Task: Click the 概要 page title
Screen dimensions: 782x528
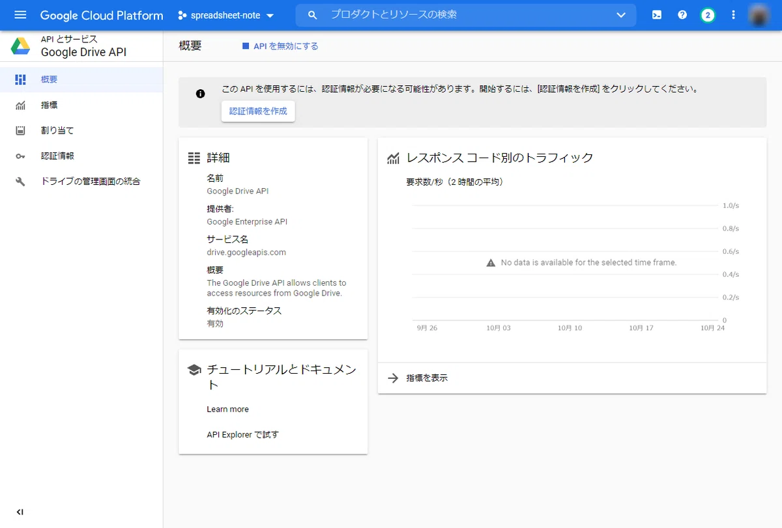Action: click(190, 46)
